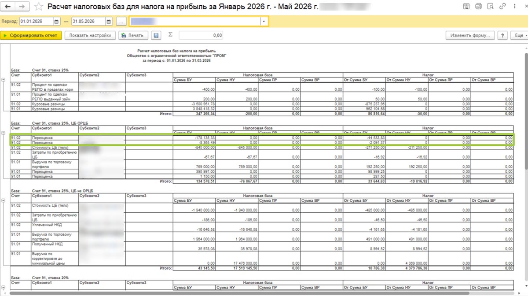Screen dimensions: 528x296
Task: Go forward with the right arrow button
Action: point(22,7)
